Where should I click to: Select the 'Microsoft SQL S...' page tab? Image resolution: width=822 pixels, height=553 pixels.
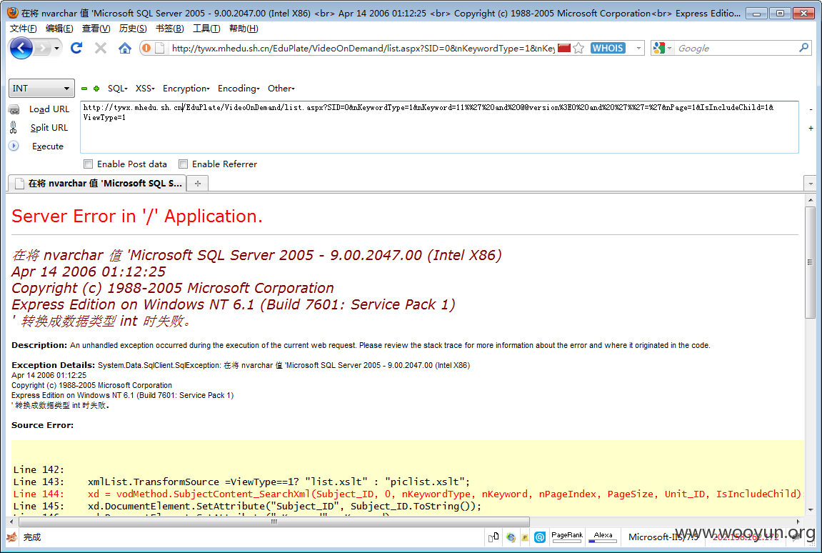point(98,183)
